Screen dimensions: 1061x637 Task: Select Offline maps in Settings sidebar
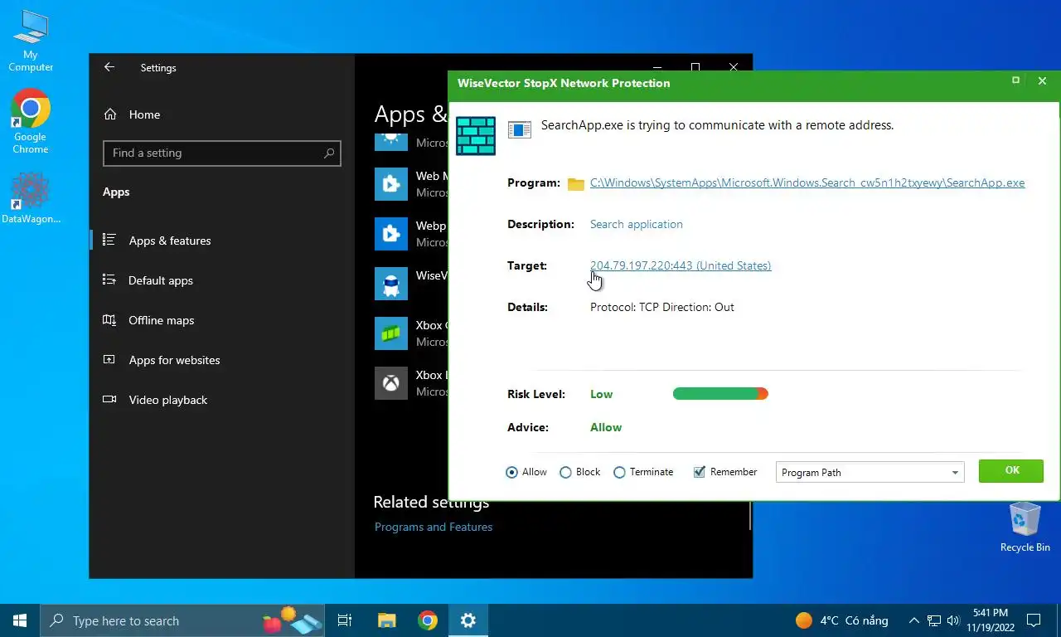coord(161,320)
